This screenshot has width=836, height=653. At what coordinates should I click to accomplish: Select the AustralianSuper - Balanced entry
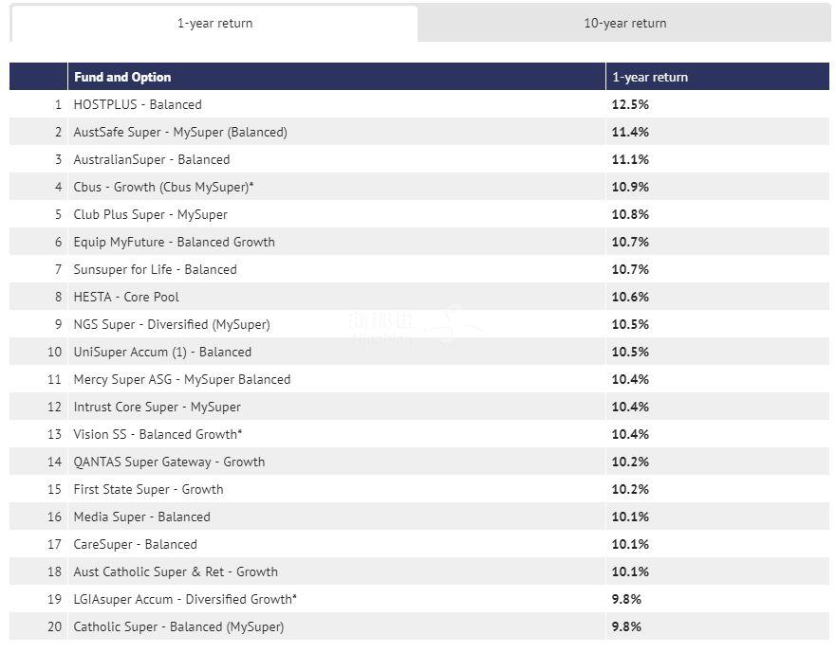[152, 159]
